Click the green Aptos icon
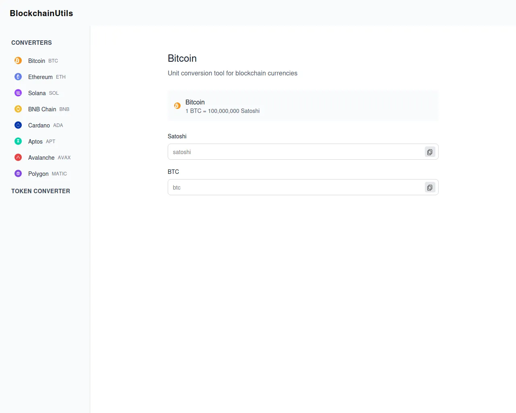The width and height of the screenshot is (516, 413). (x=18, y=141)
